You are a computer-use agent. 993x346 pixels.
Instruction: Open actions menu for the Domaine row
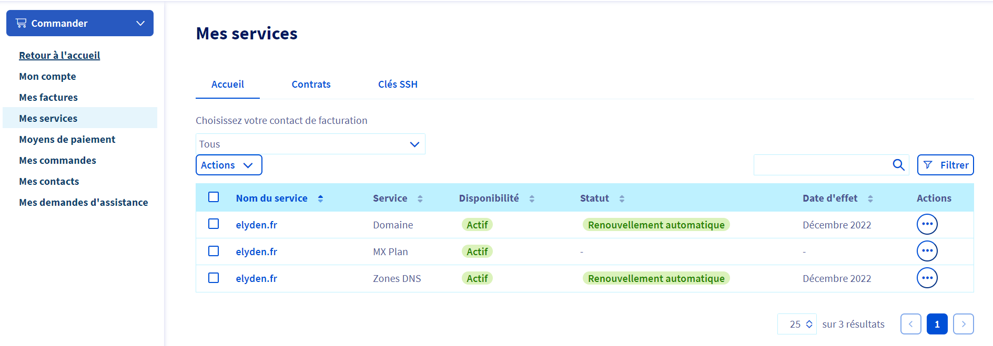click(927, 224)
